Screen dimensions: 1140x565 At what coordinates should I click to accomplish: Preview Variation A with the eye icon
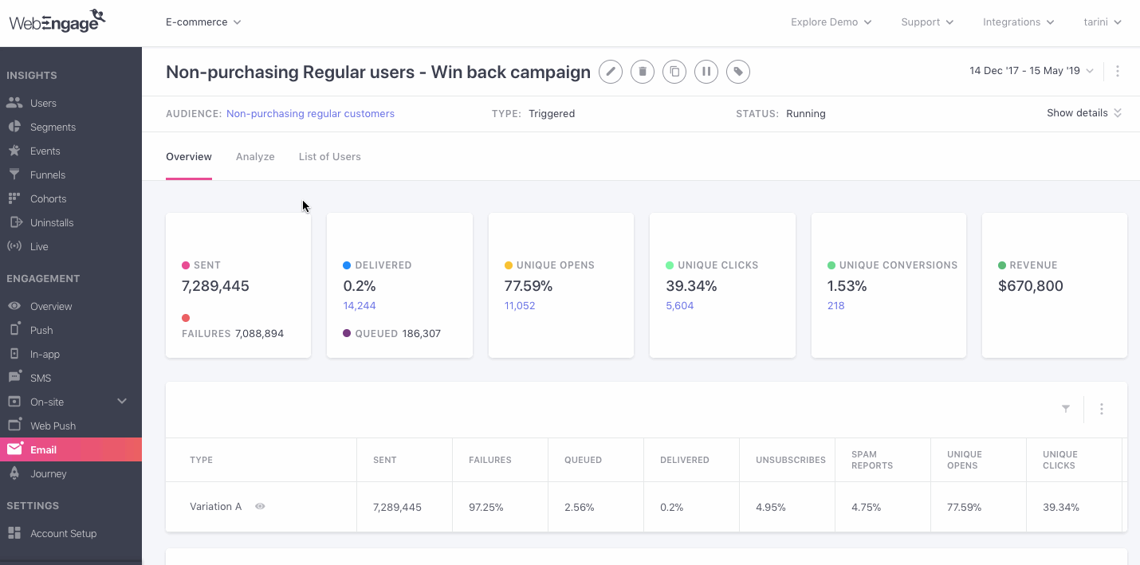click(x=260, y=506)
